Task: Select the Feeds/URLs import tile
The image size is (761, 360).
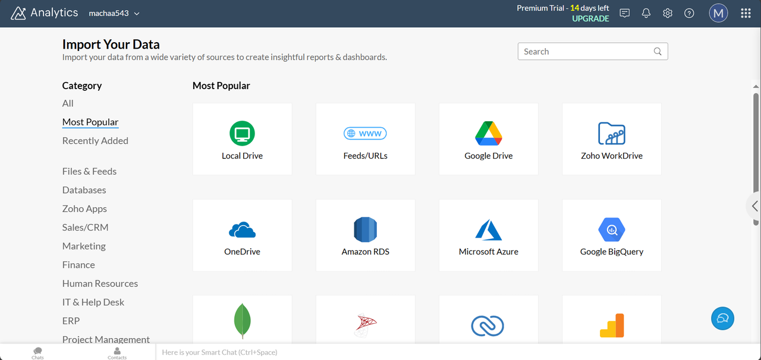Action: pos(365,139)
